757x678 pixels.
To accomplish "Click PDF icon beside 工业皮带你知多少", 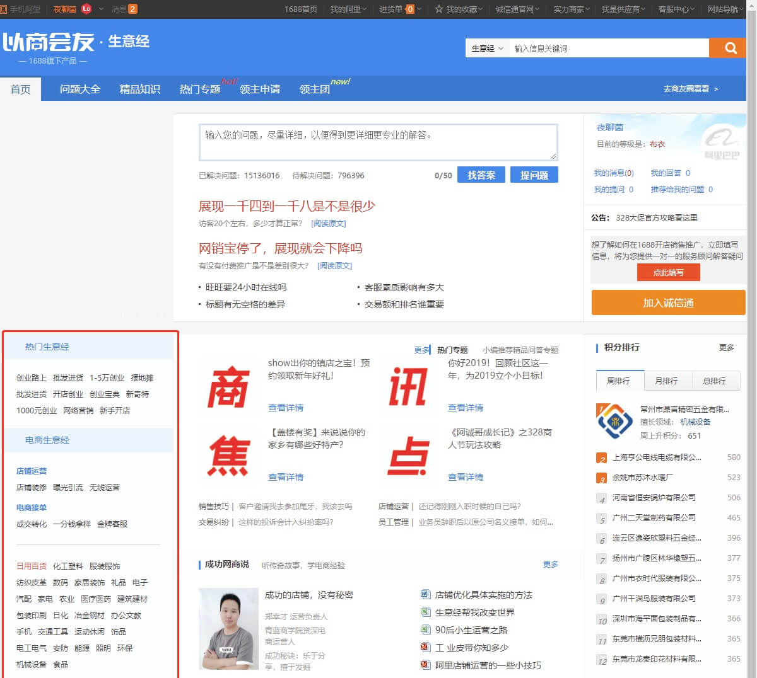I will pyautogui.click(x=425, y=647).
